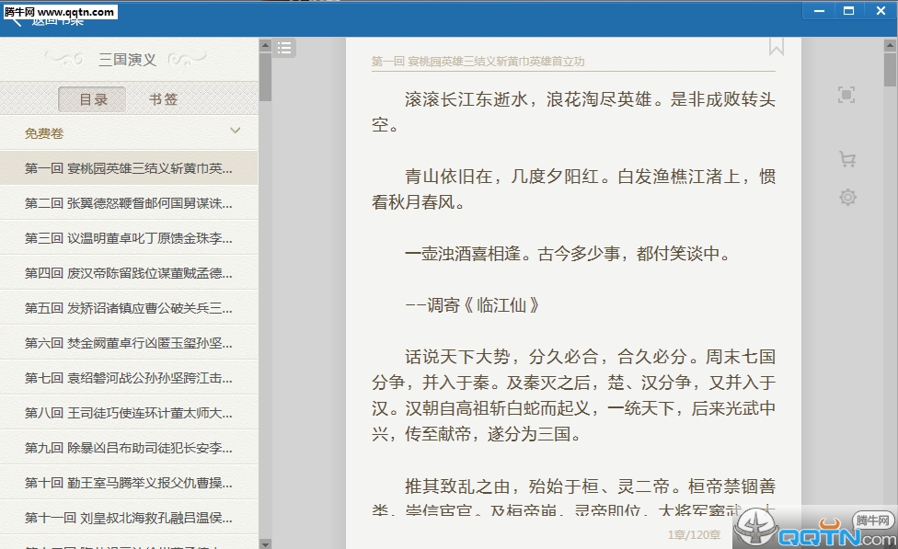Image resolution: width=898 pixels, height=549 pixels.
Task: Go back to bookshelf arrow
Action: (x=16, y=22)
